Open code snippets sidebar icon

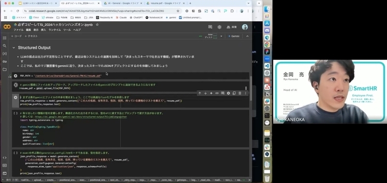pos(4,157)
